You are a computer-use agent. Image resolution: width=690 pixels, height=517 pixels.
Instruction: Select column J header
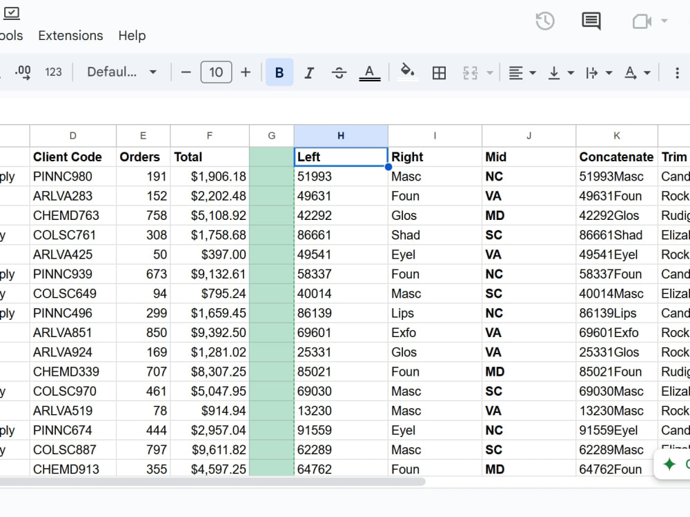click(529, 136)
